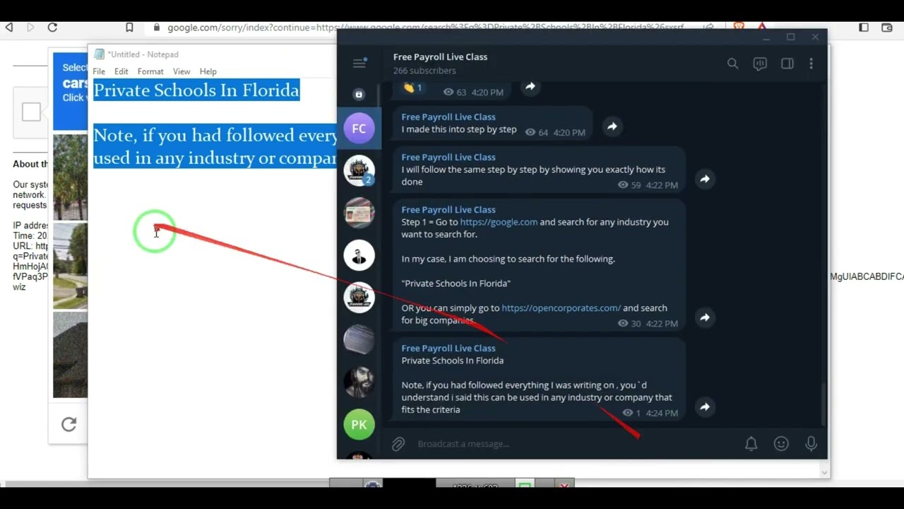Viewport: 904px width, 509px height.
Task: Click the clapping hands reaction
Action: click(413, 88)
